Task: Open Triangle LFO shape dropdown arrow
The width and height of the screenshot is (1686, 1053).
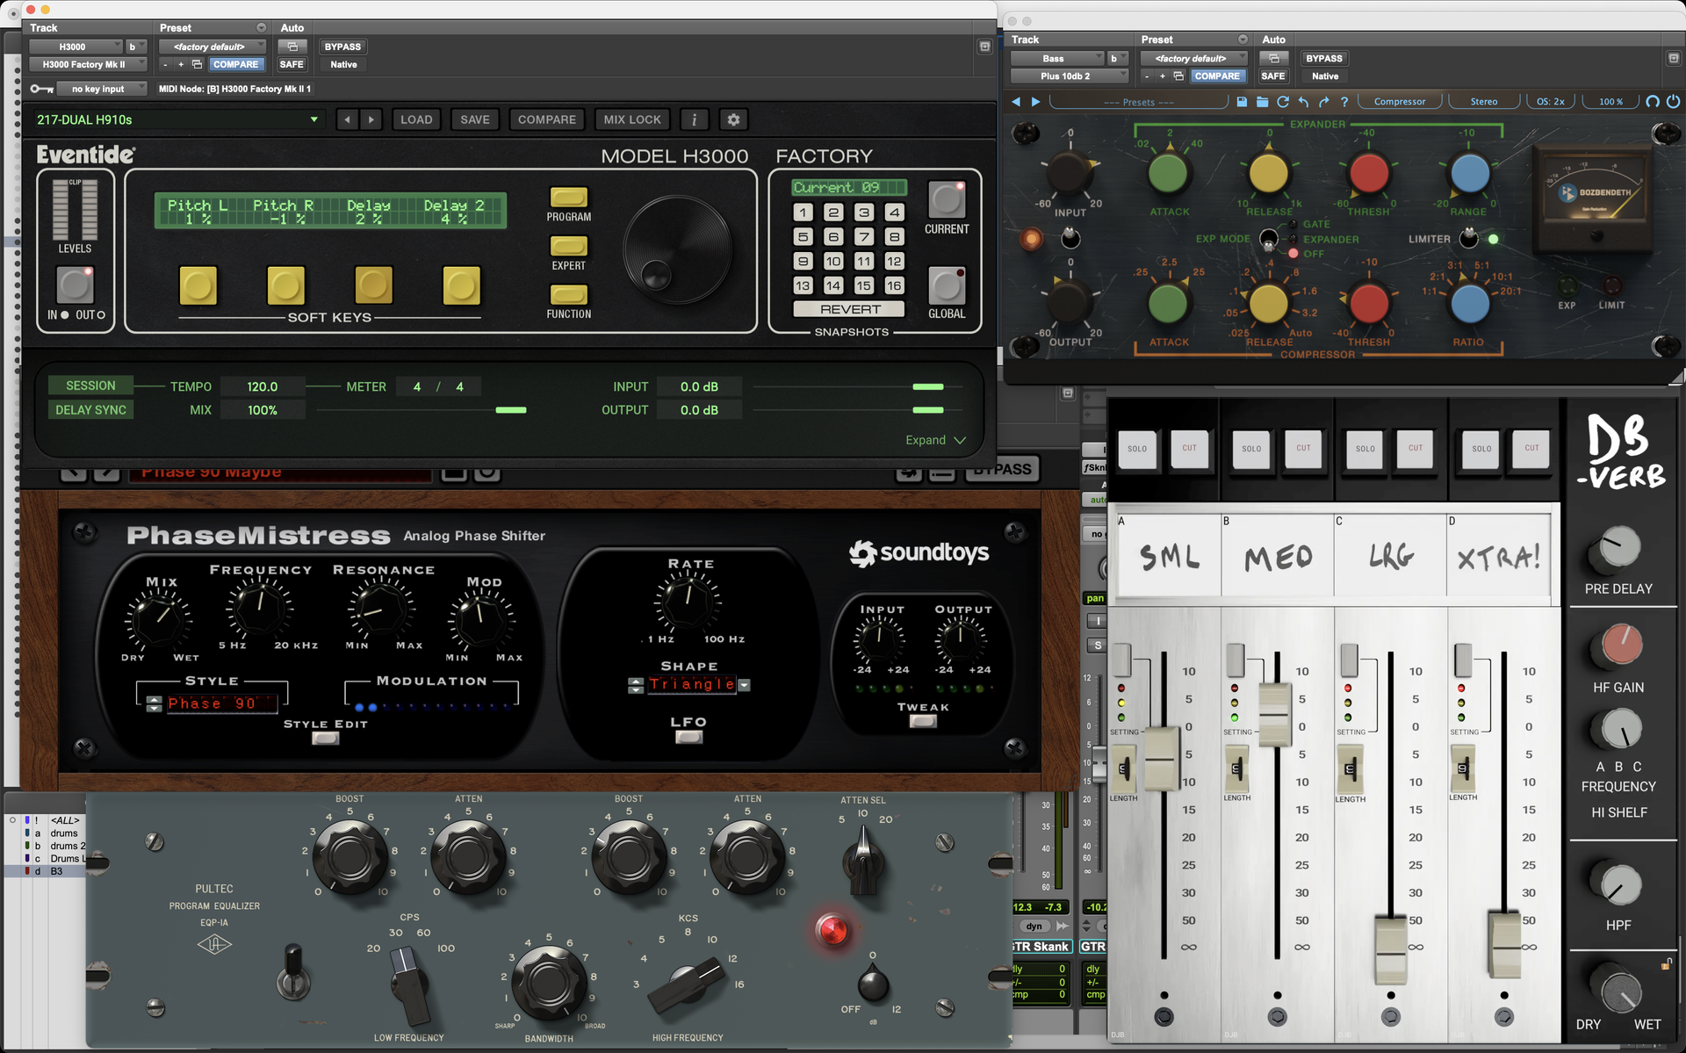Action: (x=745, y=685)
